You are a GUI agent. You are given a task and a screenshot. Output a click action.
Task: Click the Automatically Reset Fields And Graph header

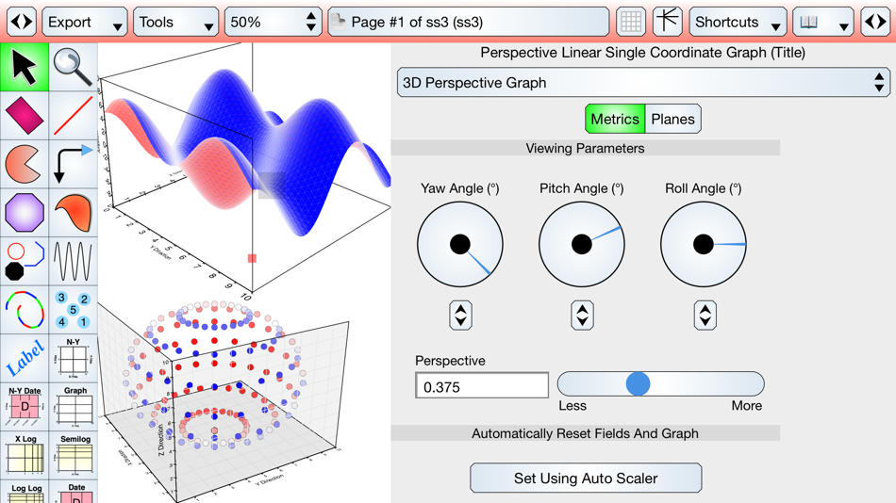pyautogui.click(x=585, y=433)
